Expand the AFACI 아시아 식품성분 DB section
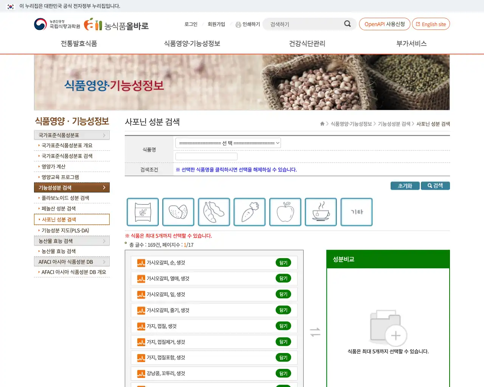The height and width of the screenshot is (387, 484). tap(72, 261)
